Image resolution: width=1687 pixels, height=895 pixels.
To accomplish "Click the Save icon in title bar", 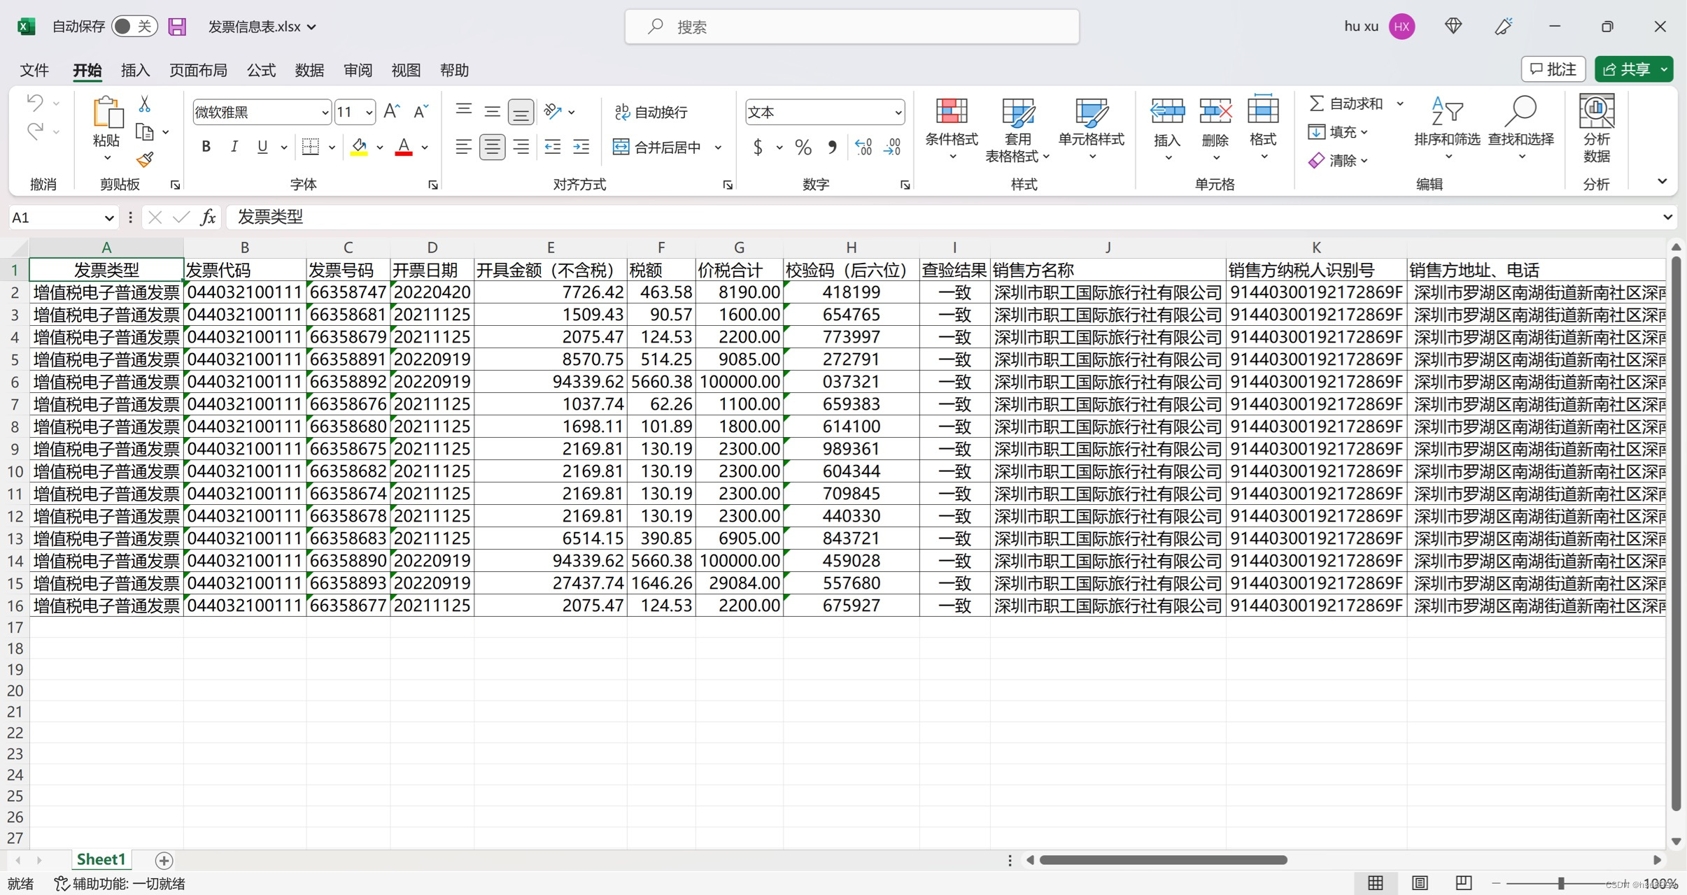I will [x=177, y=27].
